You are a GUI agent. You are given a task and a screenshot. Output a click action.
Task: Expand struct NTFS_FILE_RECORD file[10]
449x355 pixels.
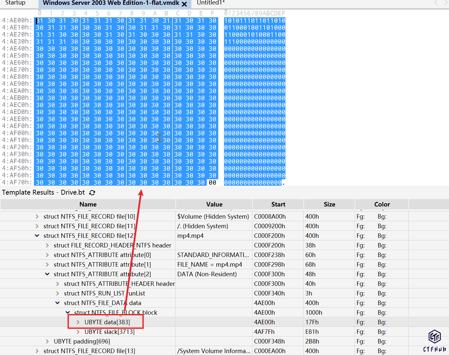pos(37,217)
